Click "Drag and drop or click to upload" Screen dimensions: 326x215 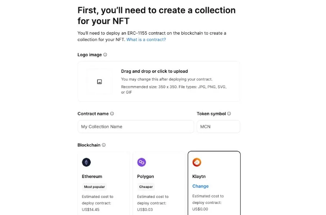(154, 71)
